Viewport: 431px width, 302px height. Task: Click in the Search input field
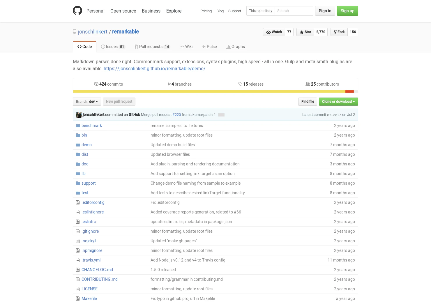[x=294, y=11]
